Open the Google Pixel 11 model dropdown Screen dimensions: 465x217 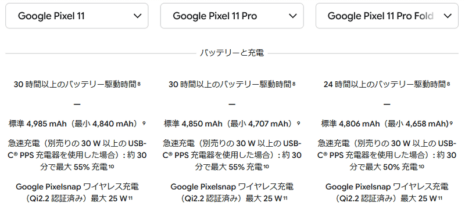pos(77,16)
